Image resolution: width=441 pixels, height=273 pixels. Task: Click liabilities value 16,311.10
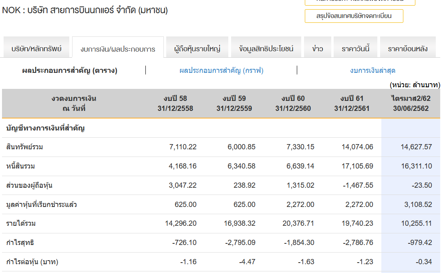click(x=417, y=166)
